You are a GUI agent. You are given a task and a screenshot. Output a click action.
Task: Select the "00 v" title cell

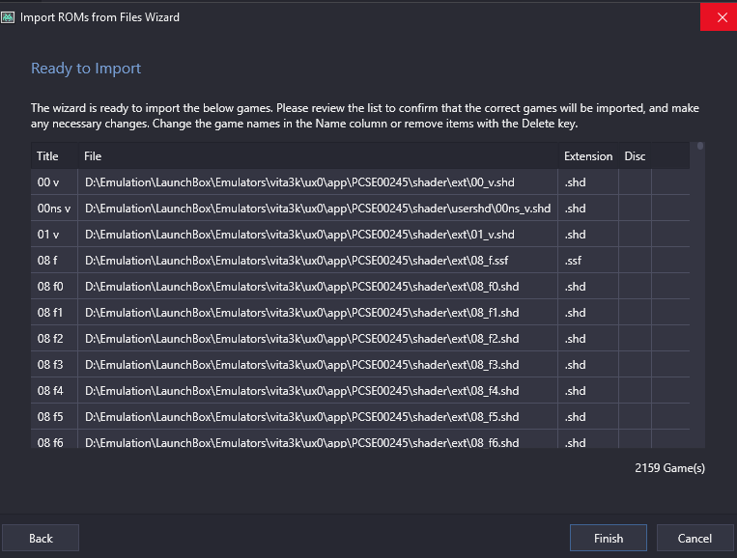(54, 182)
